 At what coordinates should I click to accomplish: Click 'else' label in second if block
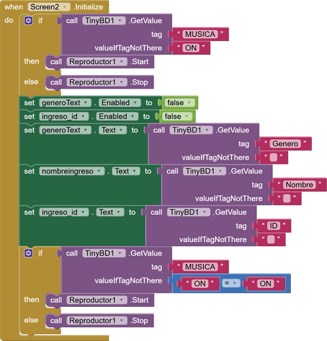[x=31, y=320]
